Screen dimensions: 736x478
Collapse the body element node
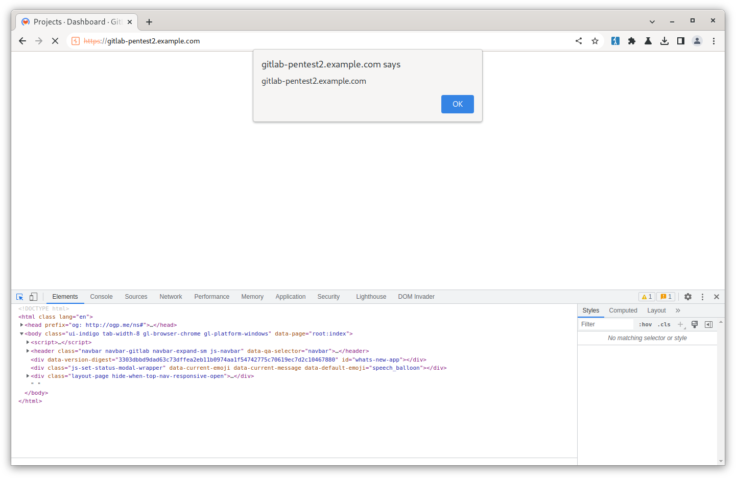21,333
